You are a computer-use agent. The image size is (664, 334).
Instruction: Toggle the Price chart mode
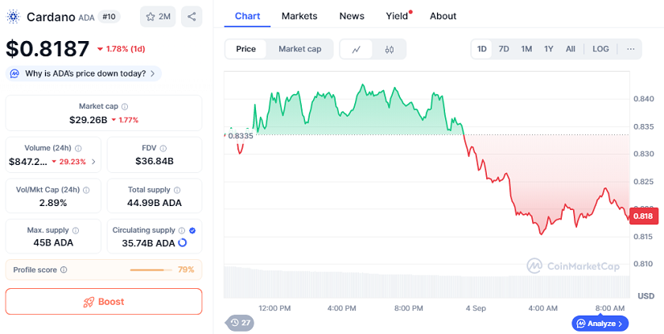245,49
